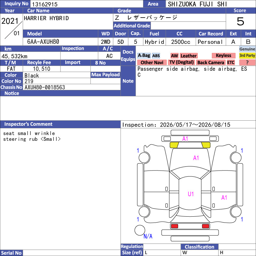This screenshot has height=256, width=256.
Task: Click the ABS equipment badge
Action: pyautogui.click(x=156, y=56)
